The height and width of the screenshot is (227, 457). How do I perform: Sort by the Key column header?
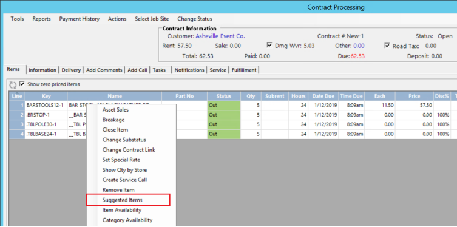pos(46,96)
